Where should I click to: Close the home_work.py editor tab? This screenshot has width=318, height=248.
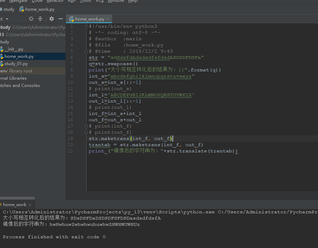coord(108,19)
